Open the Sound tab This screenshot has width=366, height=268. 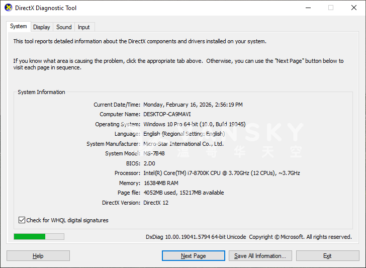tap(64, 27)
